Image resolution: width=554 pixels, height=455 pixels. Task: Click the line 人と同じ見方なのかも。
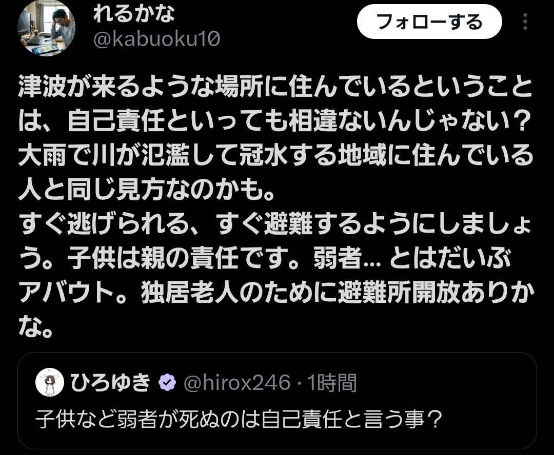(147, 190)
